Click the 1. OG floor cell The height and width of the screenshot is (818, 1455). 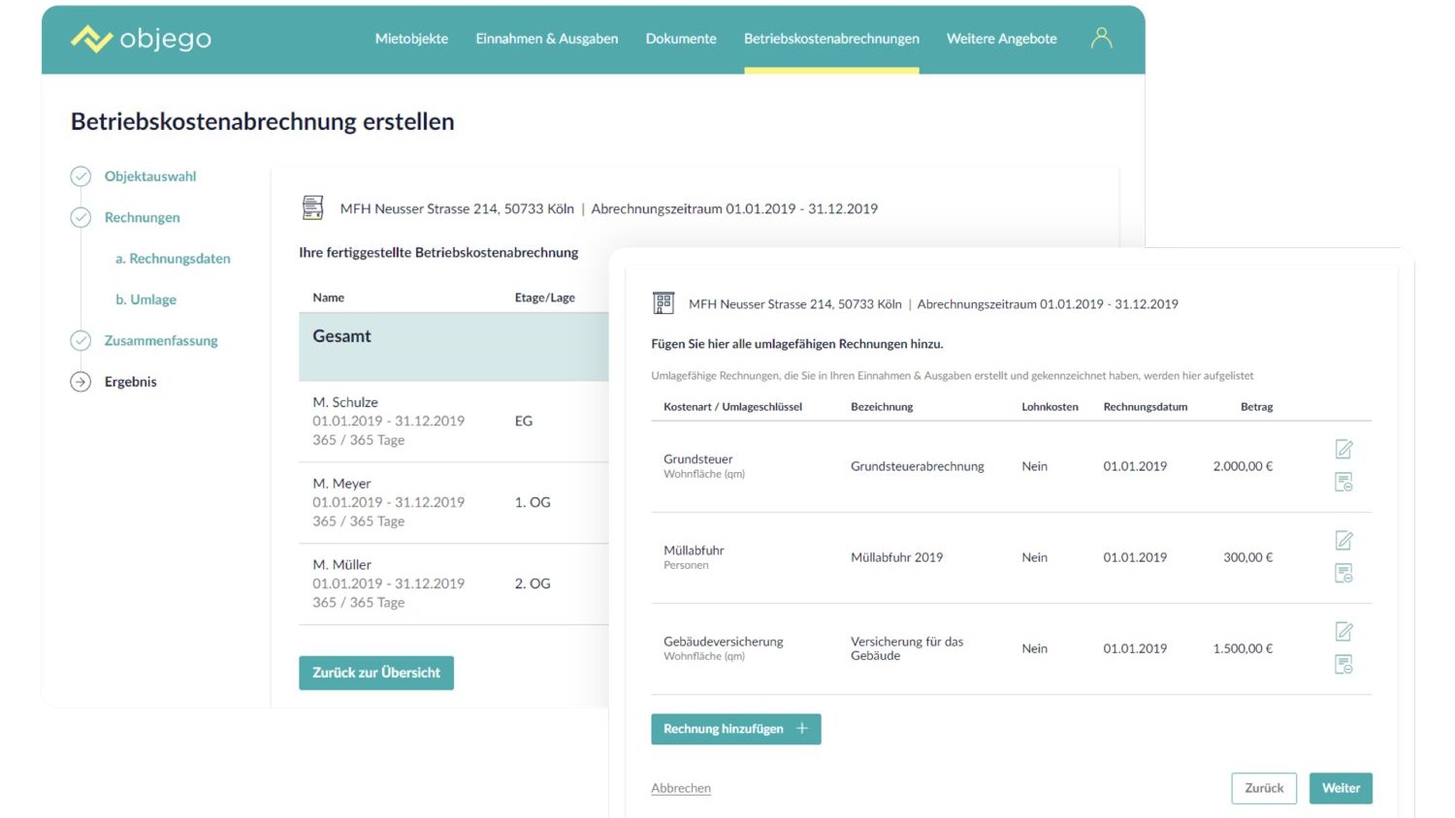pyautogui.click(x=533, y=502)
